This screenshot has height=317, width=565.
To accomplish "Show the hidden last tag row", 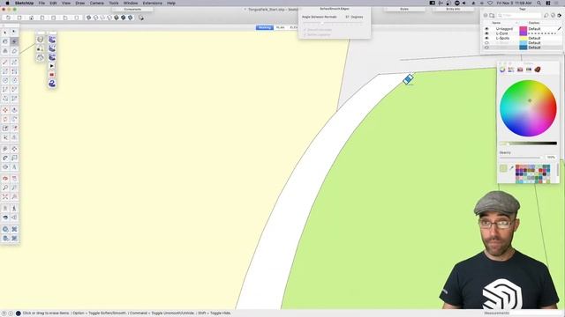I will [486, 48].
